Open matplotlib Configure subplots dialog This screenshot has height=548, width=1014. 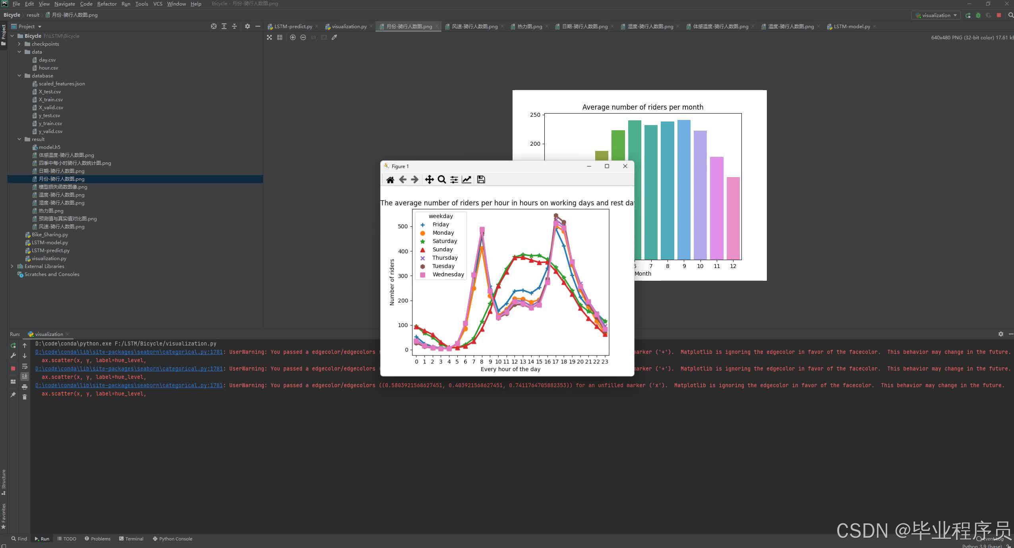(454, 180)
